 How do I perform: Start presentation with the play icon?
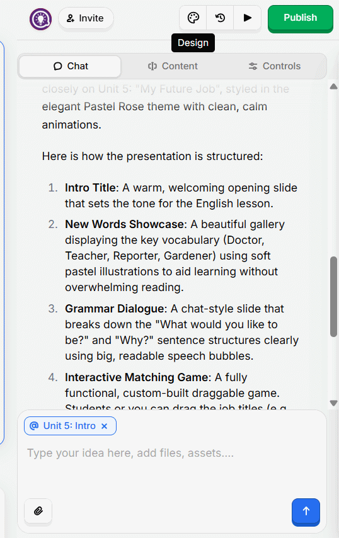248,18
